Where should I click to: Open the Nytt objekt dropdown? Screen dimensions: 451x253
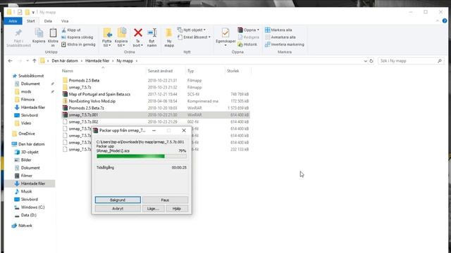192,30
